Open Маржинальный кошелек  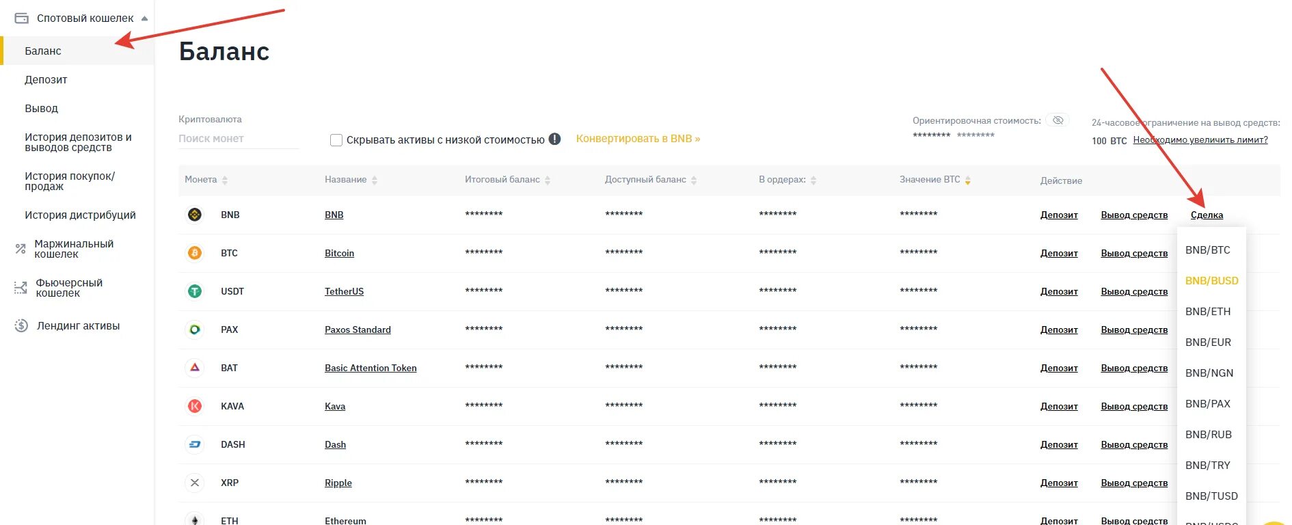(x=74, y=249)
